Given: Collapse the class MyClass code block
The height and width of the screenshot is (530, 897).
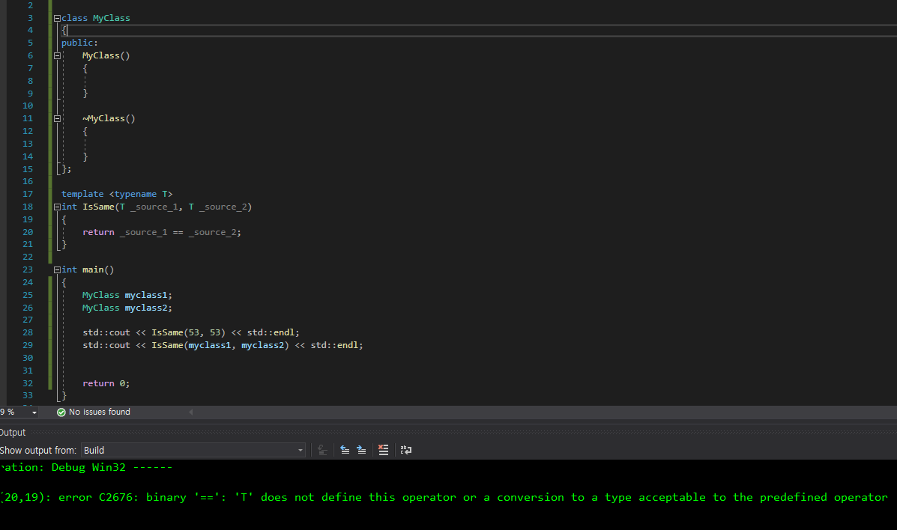Looking at the screenshot, I should click(57, 18).
